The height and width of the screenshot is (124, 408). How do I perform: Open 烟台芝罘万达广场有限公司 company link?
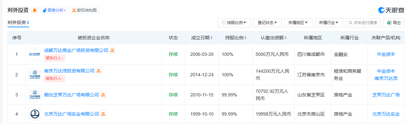point(71,95)
